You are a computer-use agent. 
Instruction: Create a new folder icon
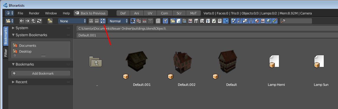click(50, 21)
